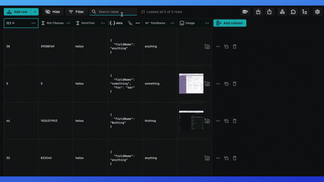Open the import data icon in toolbar

[x=258, y=12]
